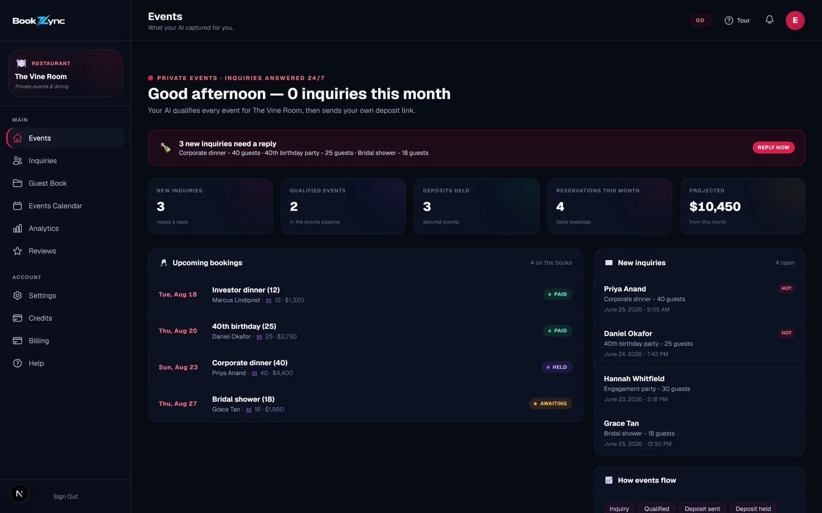The width and height of the screenshot is (822, 513).
Task: Open the notifications bell
Action: [x=769, y=20]
